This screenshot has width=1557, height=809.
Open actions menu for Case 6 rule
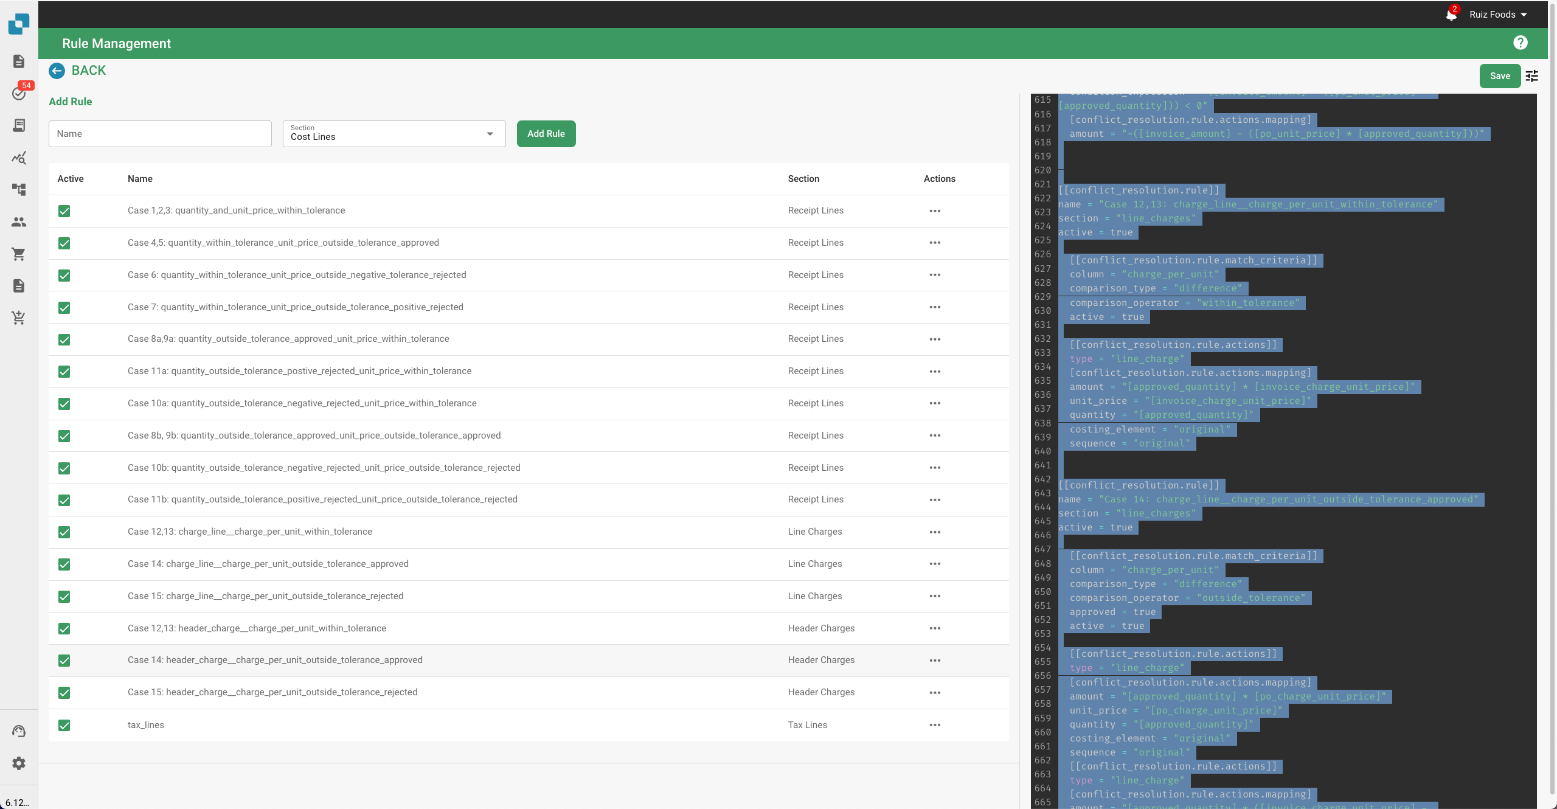pyautogui.click(x=935, y=275)
